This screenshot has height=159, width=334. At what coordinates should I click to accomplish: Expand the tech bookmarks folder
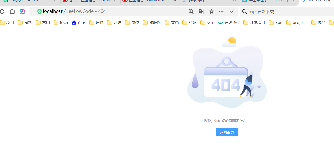61,23
